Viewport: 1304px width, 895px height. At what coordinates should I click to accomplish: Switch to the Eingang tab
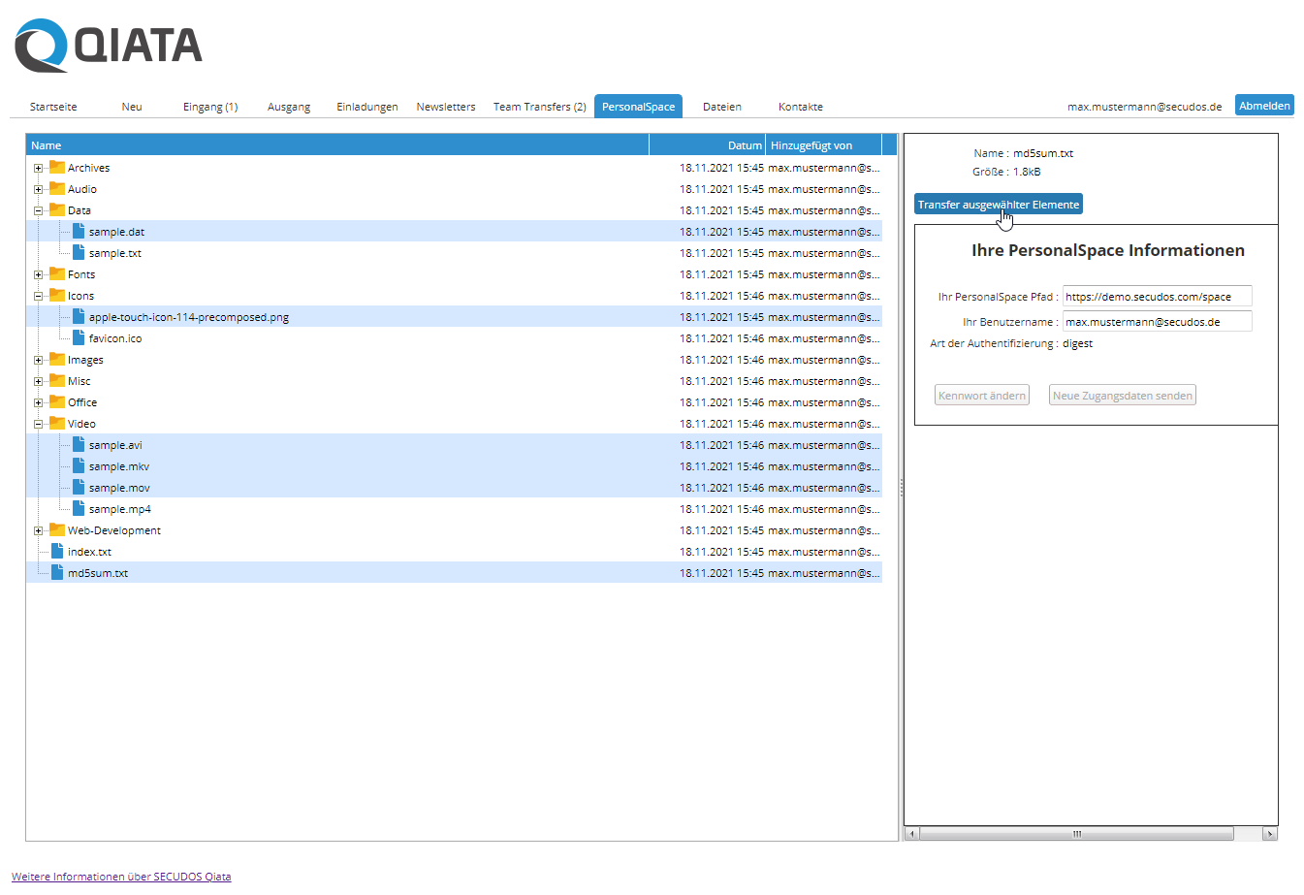point(209,107)
